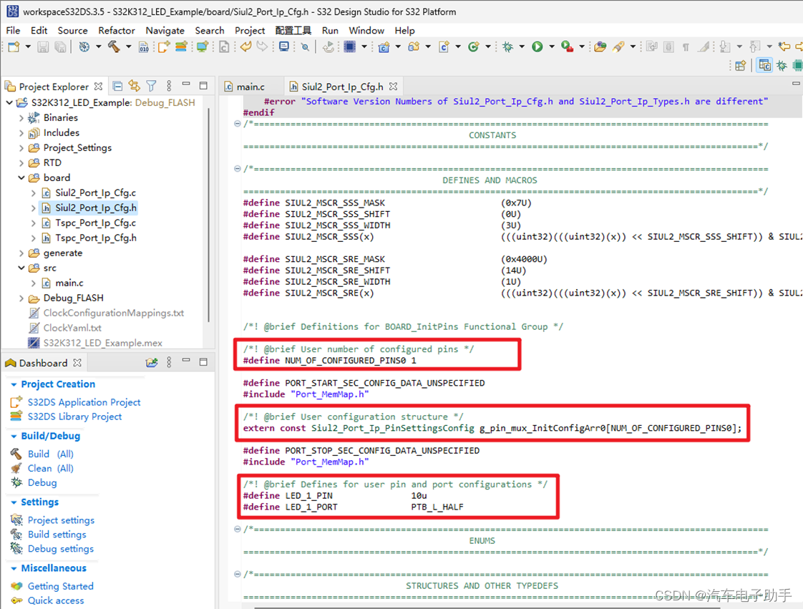Click the New Connection monitor plus icon

[203, 47]
